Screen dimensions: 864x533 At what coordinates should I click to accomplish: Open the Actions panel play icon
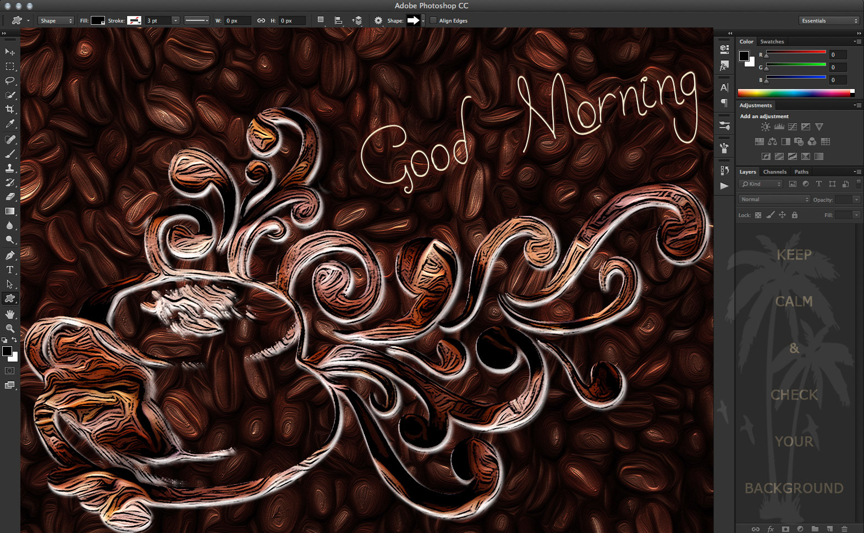724,186
